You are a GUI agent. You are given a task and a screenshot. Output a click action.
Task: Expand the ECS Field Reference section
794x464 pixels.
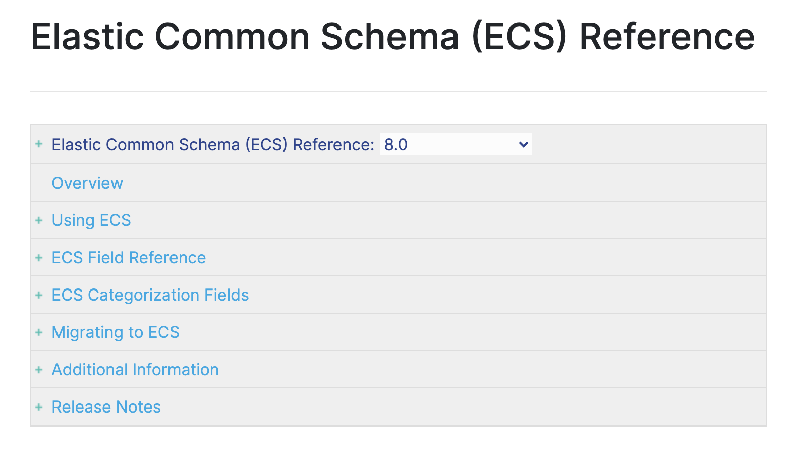[39, 257]
